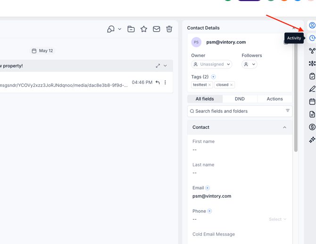Open the Phone type Select dropdown

point(277,219)
